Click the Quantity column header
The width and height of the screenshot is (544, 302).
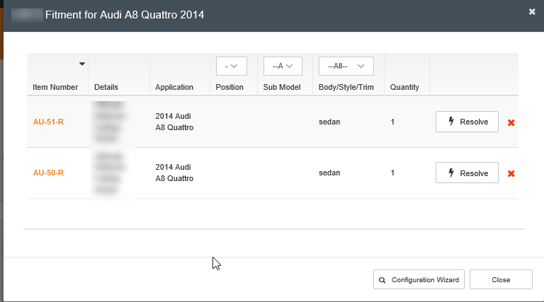404,87
